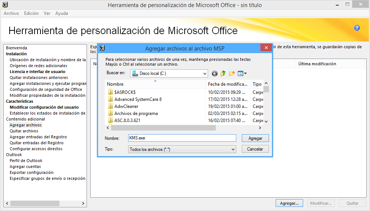This screenshot has height=211, width=370.
Task: Click the Quitar button at bottom
Action: point(352,203)
